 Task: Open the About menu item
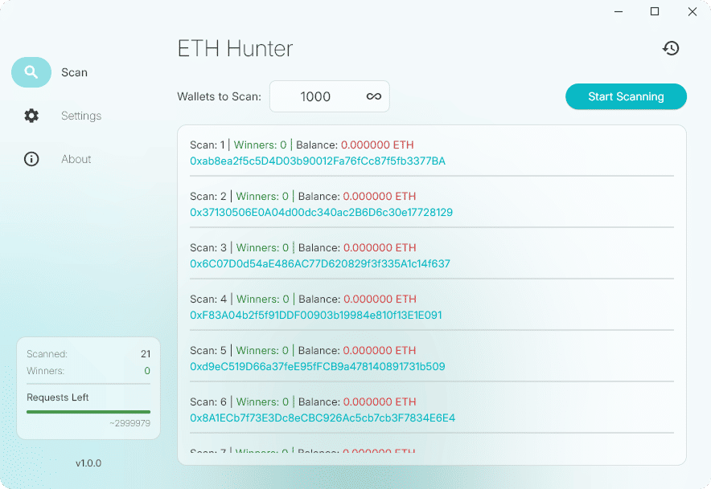click(x=76, y=159)
